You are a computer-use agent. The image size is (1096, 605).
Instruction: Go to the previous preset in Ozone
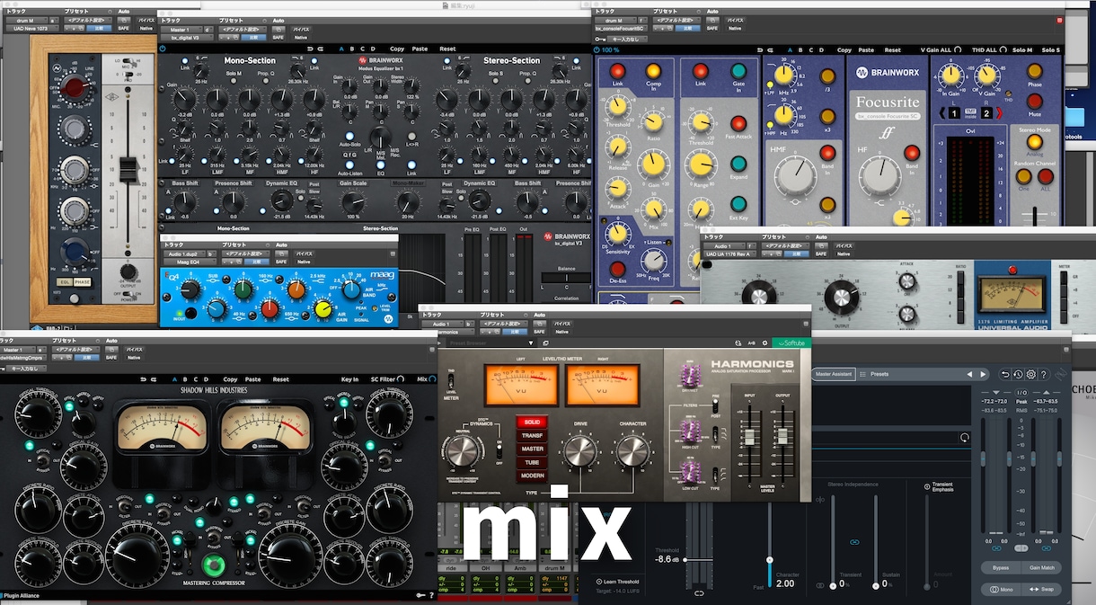pyautogui.click(x=969, y=374)
